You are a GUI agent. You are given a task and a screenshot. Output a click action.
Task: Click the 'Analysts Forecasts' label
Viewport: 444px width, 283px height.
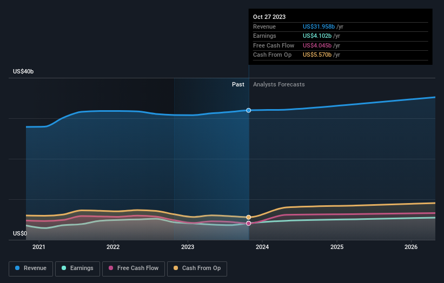tap(279, 84)
